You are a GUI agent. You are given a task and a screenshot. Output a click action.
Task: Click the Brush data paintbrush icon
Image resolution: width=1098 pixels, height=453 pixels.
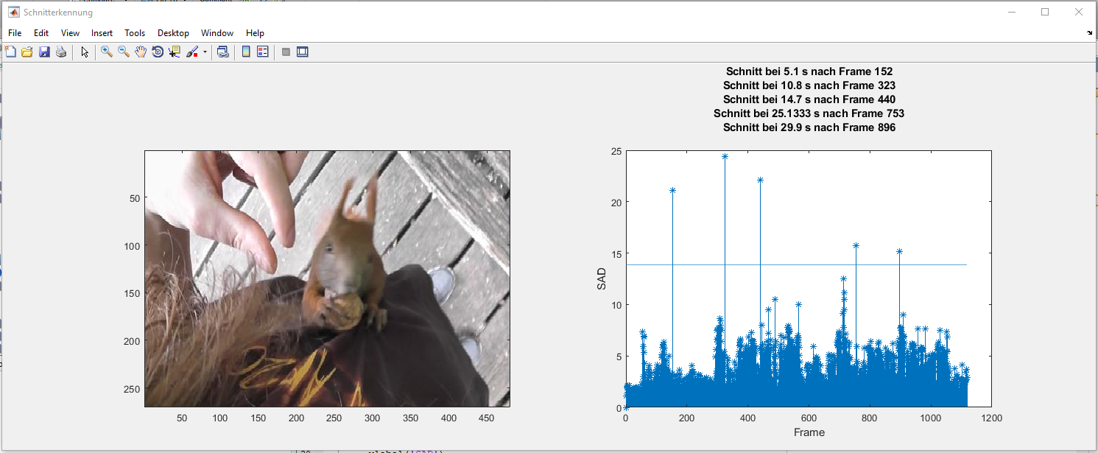191,52
